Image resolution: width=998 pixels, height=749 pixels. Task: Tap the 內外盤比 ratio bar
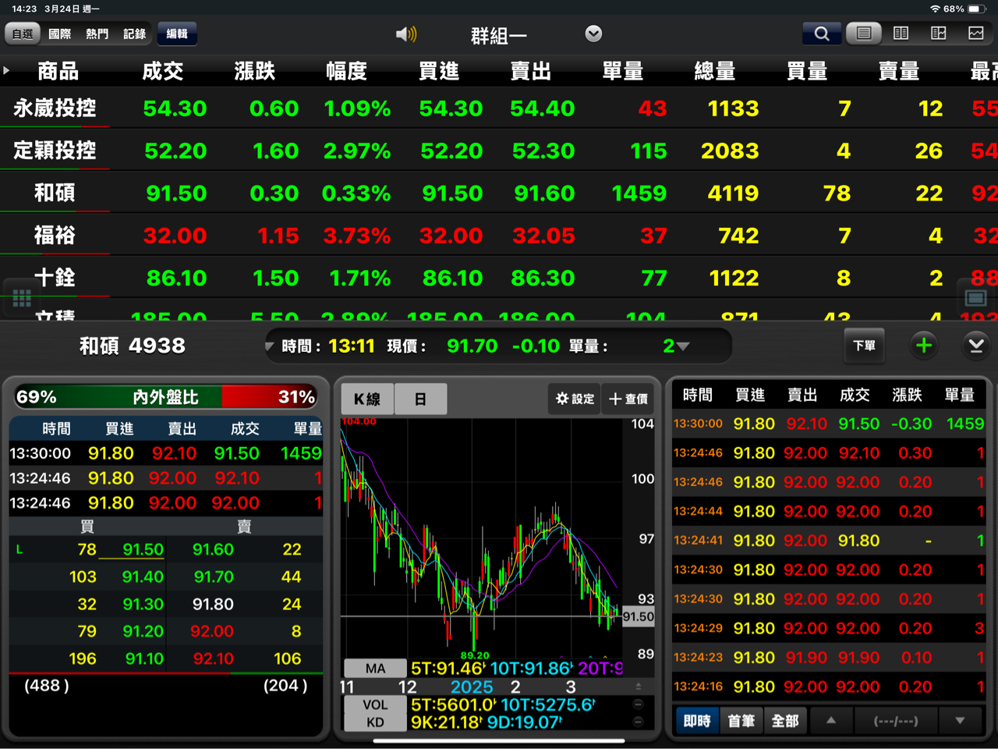[x=165, y=397]
